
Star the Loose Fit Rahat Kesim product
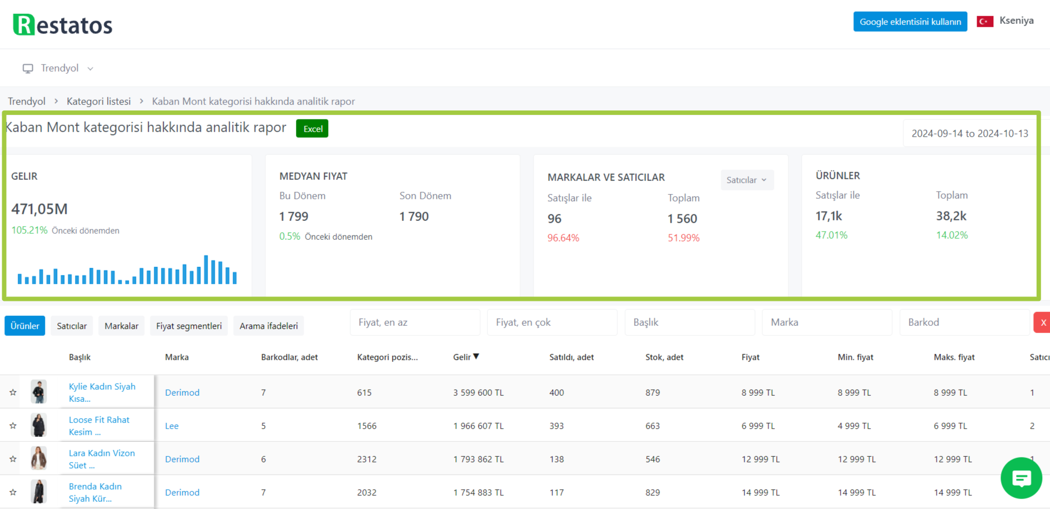tap(13, 426)
